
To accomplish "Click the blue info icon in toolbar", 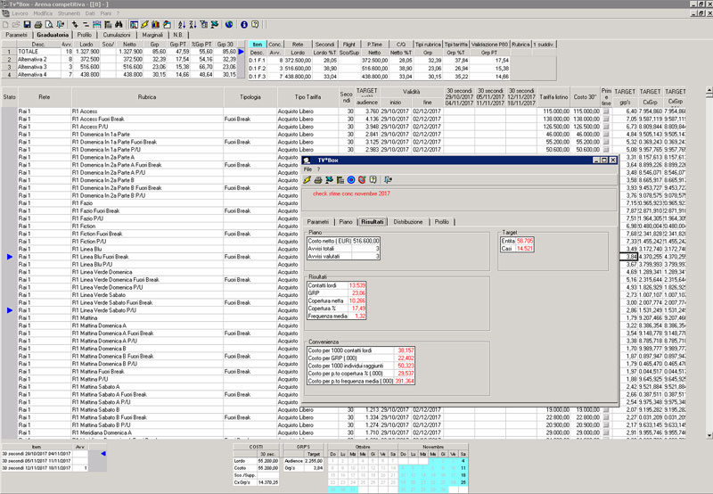I will [242, 24].
